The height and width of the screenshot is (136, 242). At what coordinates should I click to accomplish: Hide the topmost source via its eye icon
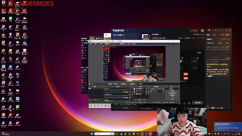coord(146,89)
